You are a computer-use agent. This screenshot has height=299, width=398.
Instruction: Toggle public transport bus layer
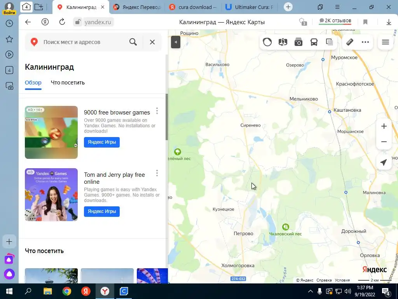point(314,42)
